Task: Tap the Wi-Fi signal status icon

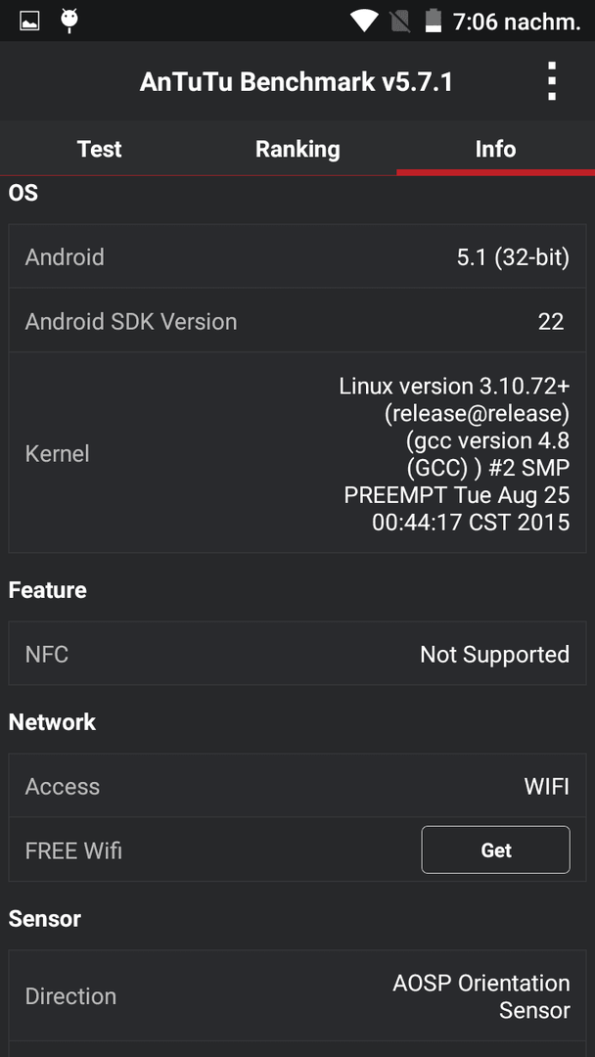Action: coord(364,21)
